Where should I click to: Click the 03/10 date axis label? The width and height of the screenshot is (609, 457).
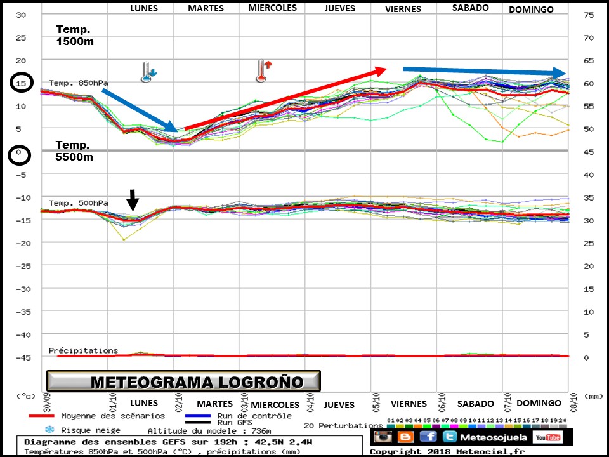pyautogui.click(x=245, y=401)
